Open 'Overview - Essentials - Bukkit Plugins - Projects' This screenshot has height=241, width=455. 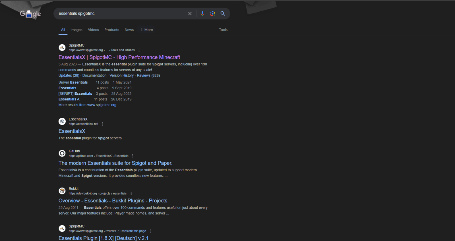click(113, 201)
